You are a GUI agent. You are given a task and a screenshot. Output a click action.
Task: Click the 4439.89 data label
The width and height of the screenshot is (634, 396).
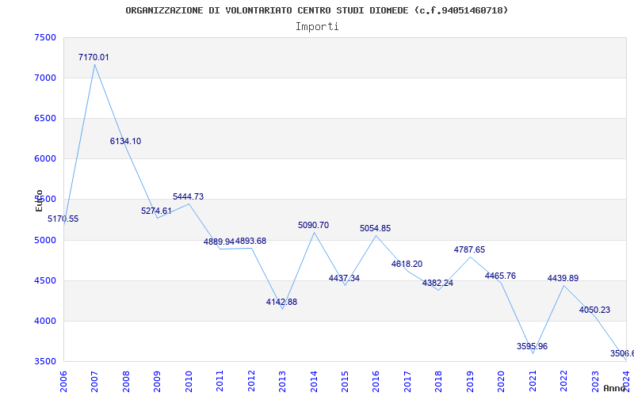pos(563,279)
